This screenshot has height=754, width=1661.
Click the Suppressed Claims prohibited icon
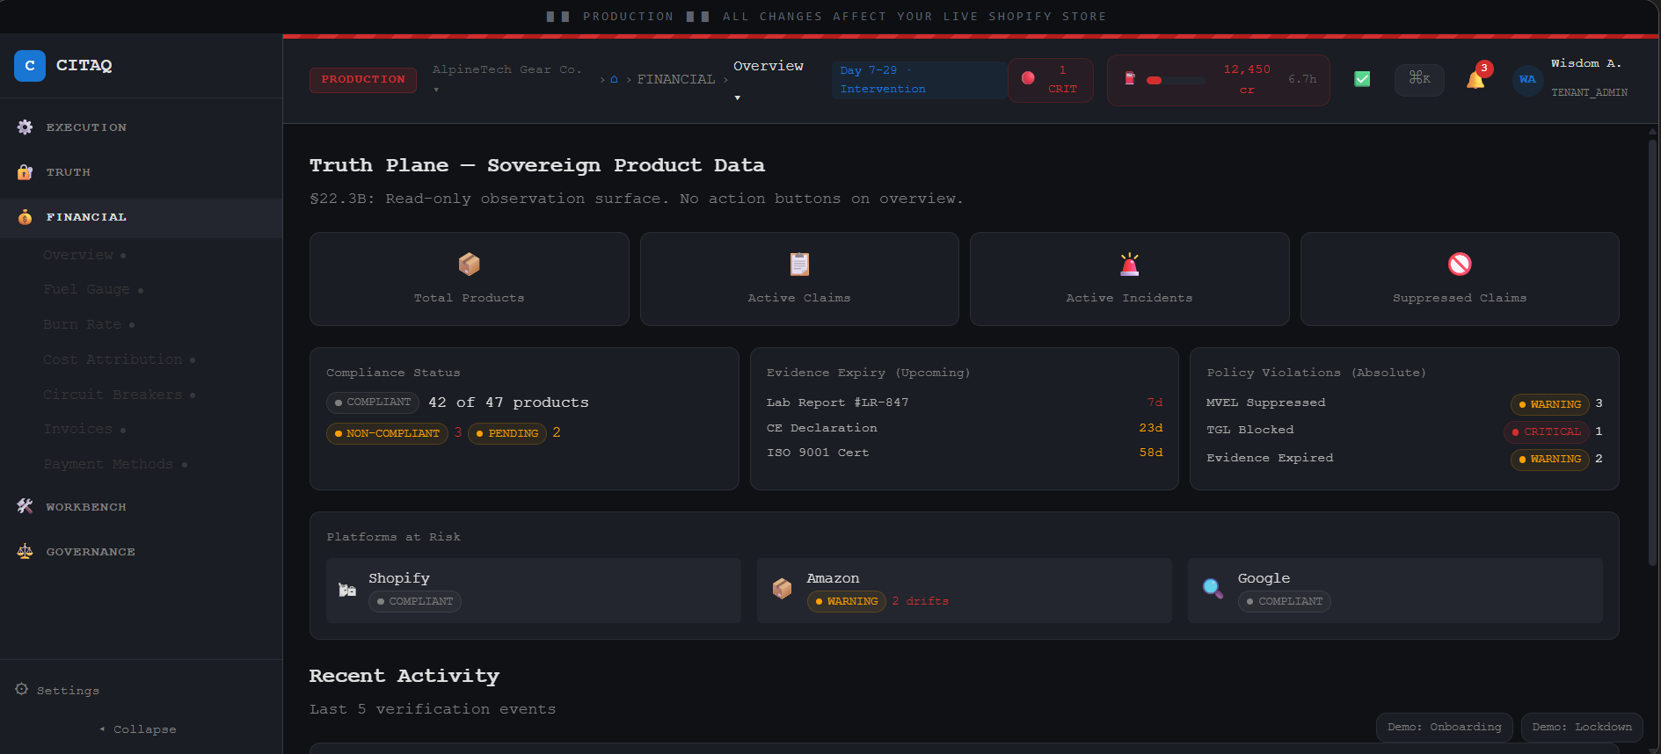1460,264
